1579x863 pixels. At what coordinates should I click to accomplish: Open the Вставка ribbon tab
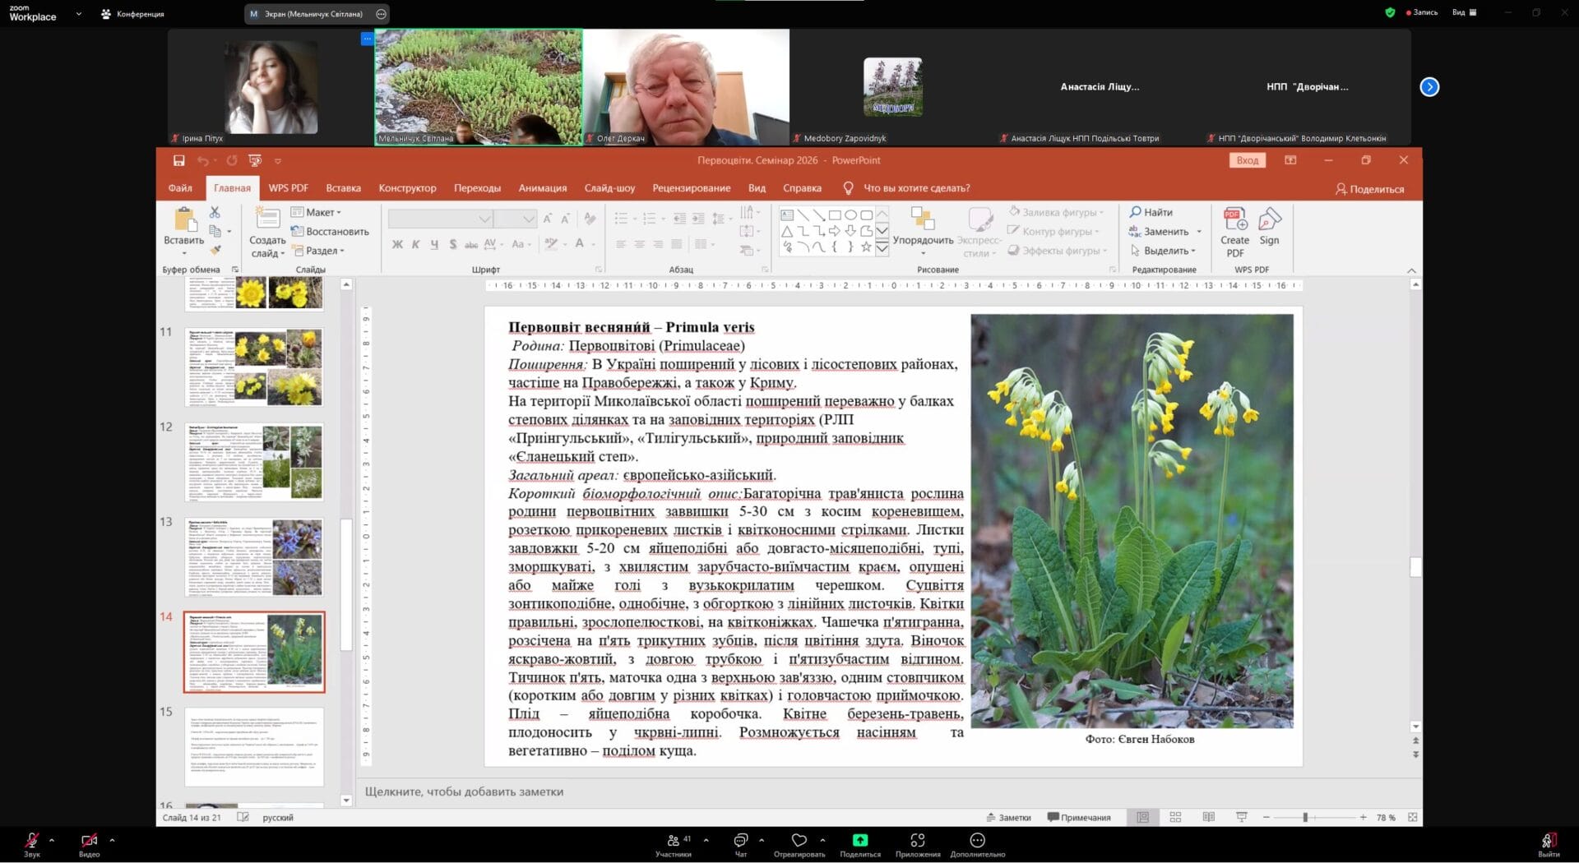(343, 188)
